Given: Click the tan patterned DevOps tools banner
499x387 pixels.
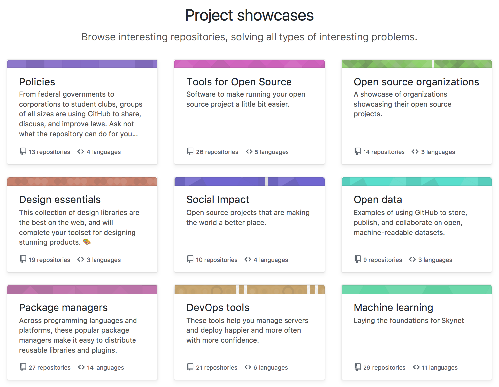Looking at the screenshot, I should click(249, 289).
